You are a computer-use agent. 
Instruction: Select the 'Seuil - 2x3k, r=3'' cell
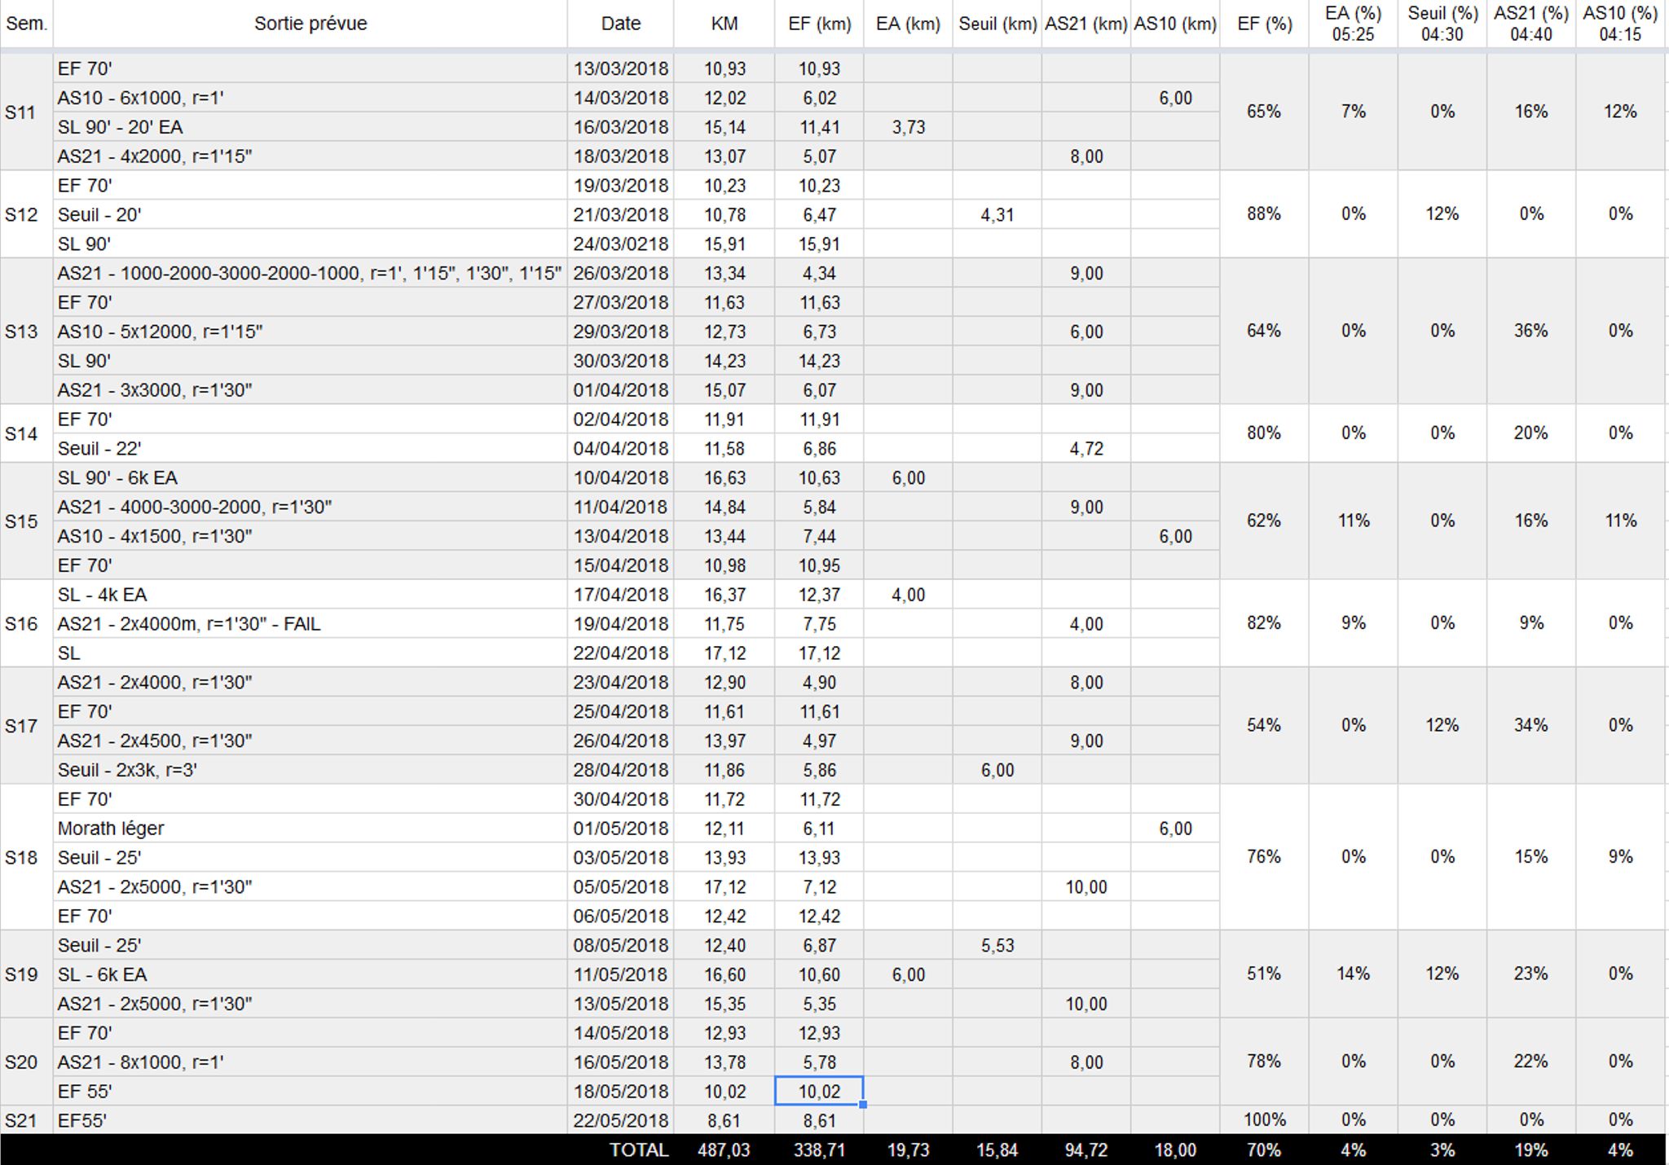[310, 770]
